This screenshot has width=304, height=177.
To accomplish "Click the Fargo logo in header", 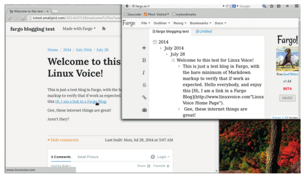I will tap(129, 23).
